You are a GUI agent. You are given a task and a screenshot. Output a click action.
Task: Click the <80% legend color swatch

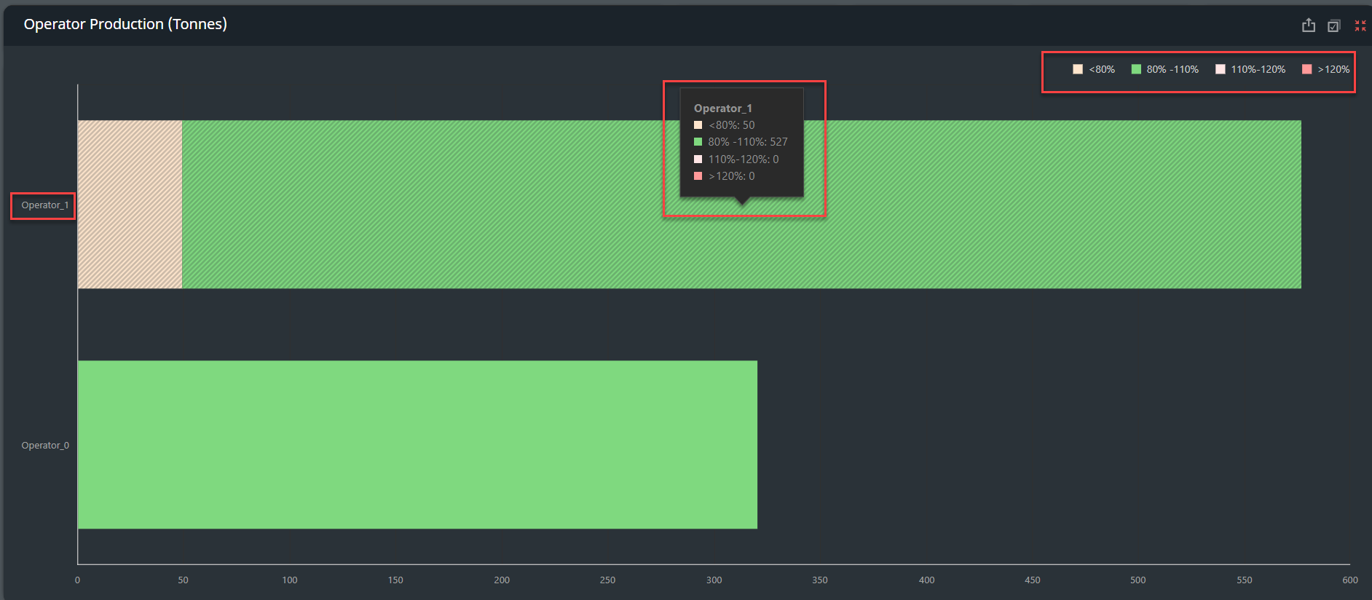(x=1078, y=69)
